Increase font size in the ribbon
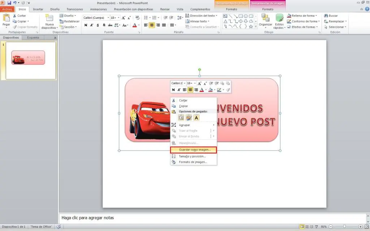The image size is (370, 231). pyautogui.click(x=124, y=18)
